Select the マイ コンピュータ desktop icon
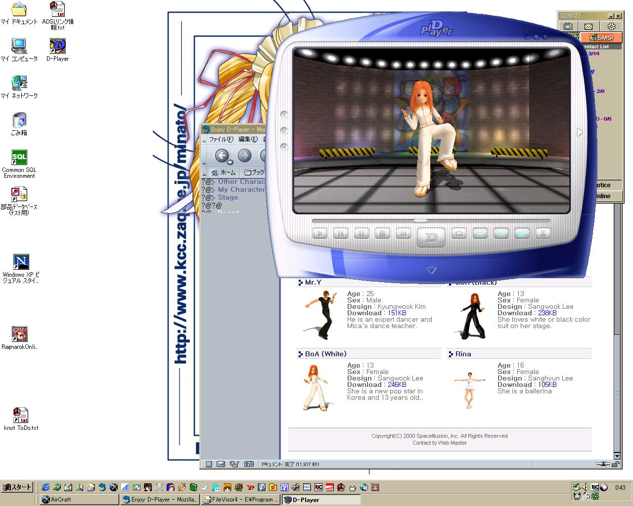Screen dimensions: 633x506 tap(19, 50)
